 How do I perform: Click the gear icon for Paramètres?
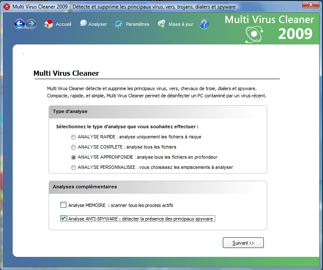[x=119, y=24]
